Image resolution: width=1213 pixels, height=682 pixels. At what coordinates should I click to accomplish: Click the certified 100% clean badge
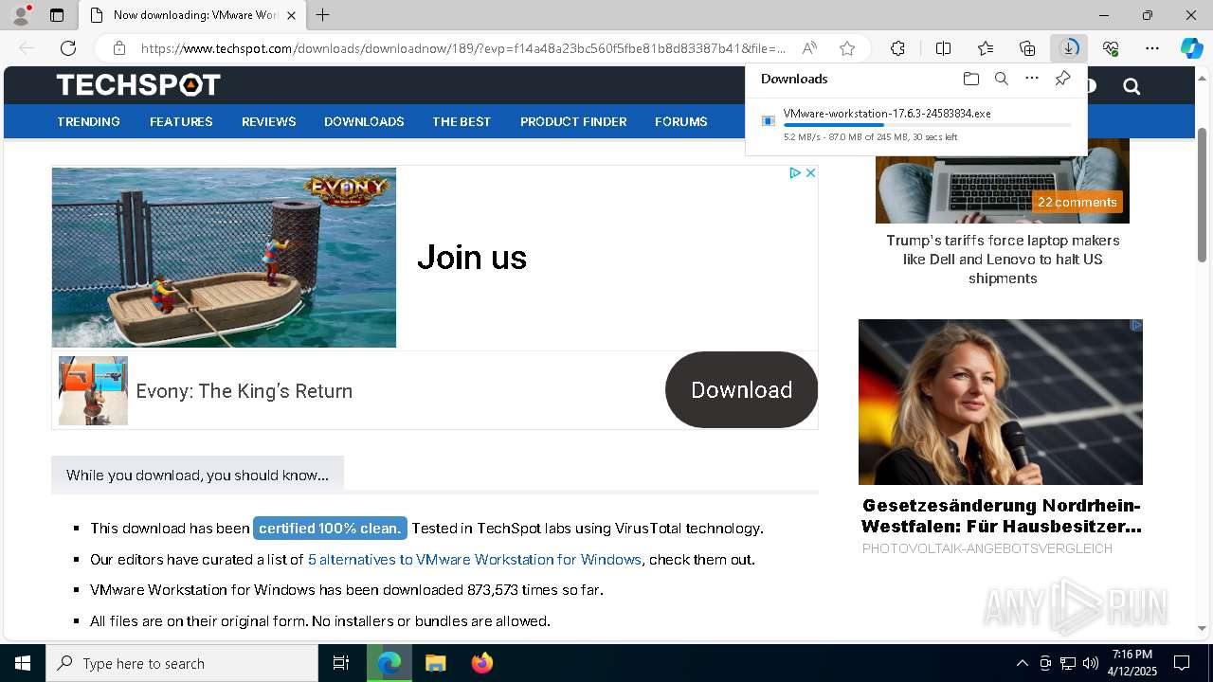pyautogui.click(x=330, y=528)
